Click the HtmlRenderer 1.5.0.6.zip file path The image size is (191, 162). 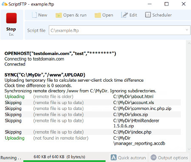coord(136,123)
